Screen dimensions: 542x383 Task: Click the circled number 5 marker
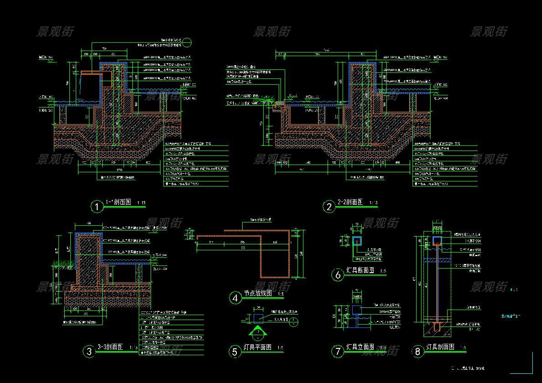click(x=235, y=351)
